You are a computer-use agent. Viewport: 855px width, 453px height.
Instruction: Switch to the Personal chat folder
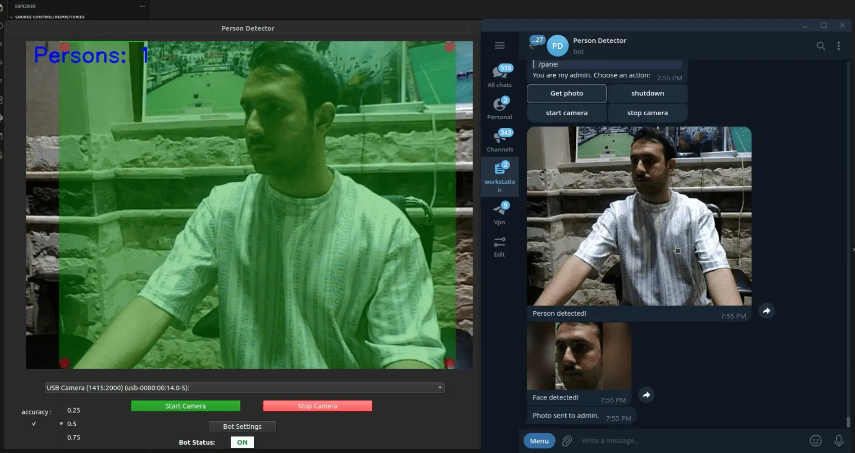click(500, 108)
